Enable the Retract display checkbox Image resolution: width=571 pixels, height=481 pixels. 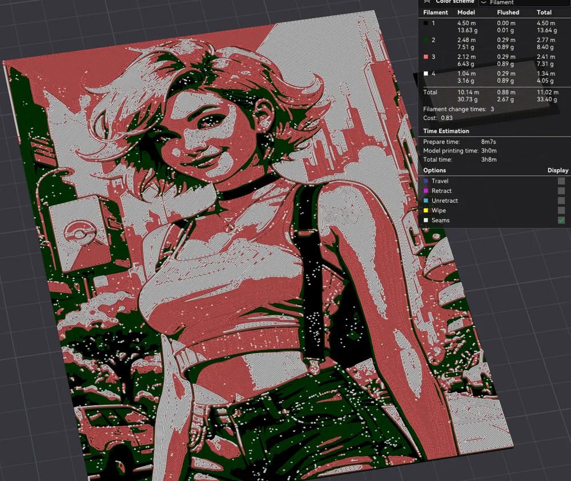(561, 191)
